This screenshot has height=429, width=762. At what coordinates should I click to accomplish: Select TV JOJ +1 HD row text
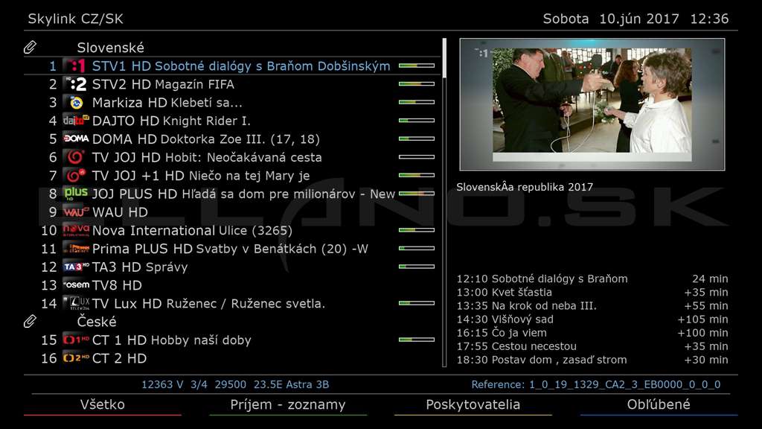(x=201, y=176)
